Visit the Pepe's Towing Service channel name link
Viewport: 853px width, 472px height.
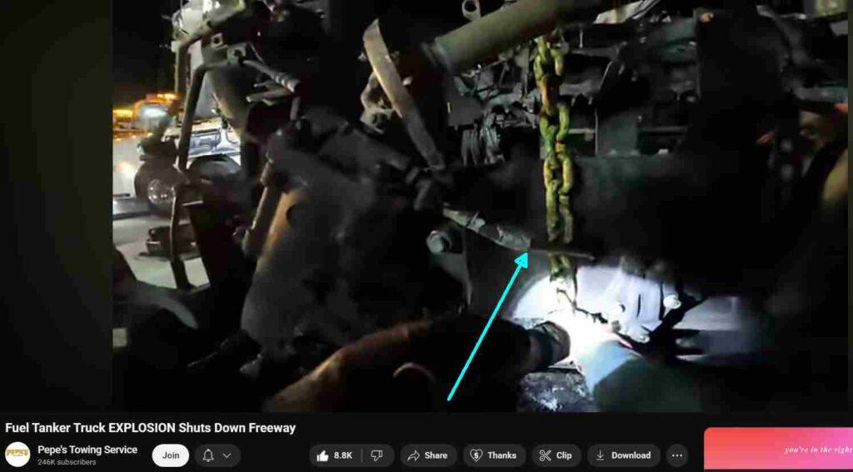[x=87, y=450]
